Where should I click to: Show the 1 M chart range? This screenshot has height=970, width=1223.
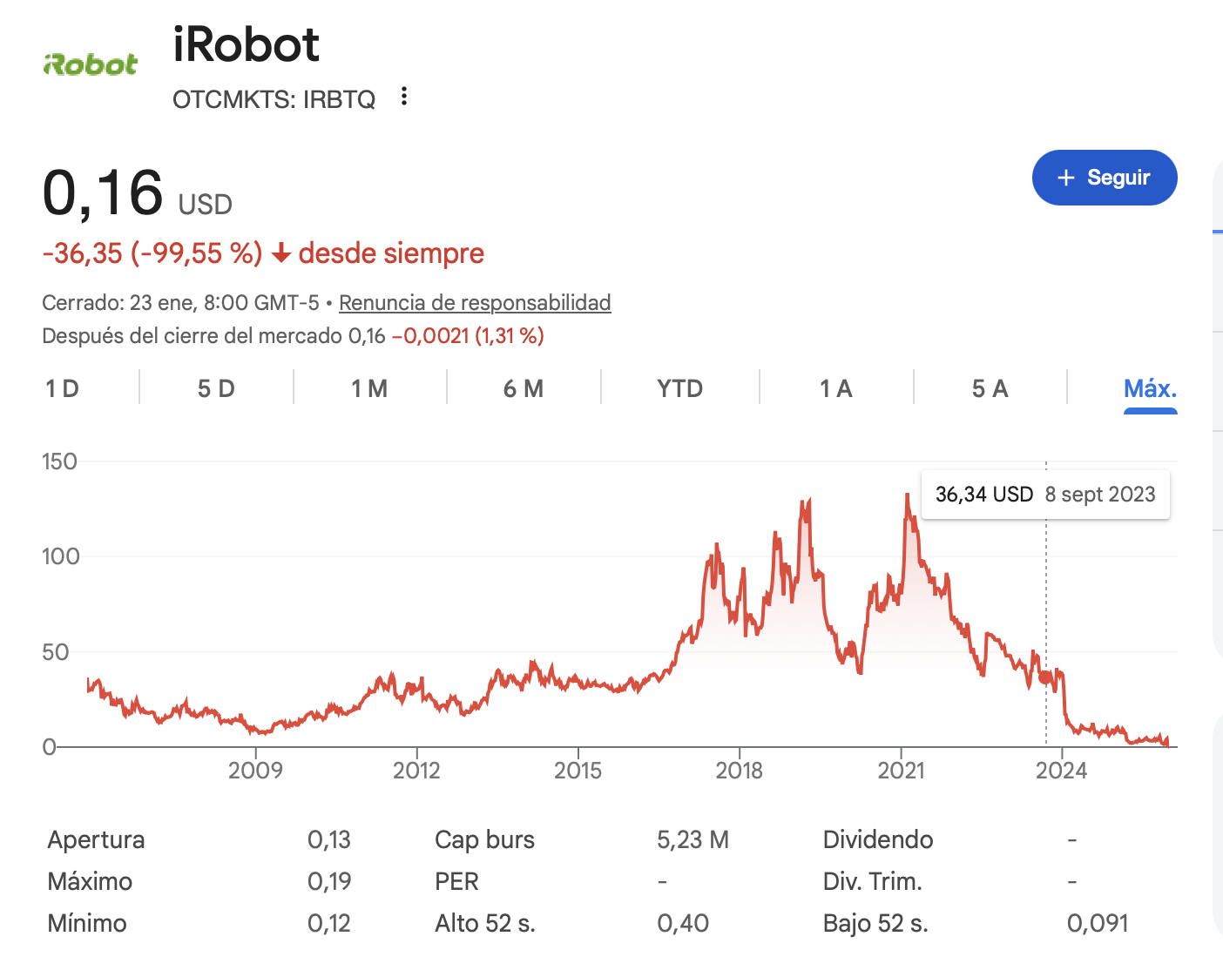point(369,388)
